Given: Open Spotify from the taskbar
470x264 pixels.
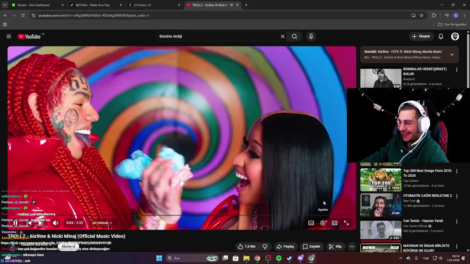Looking at the screenshot, I should tap(279, 258).
